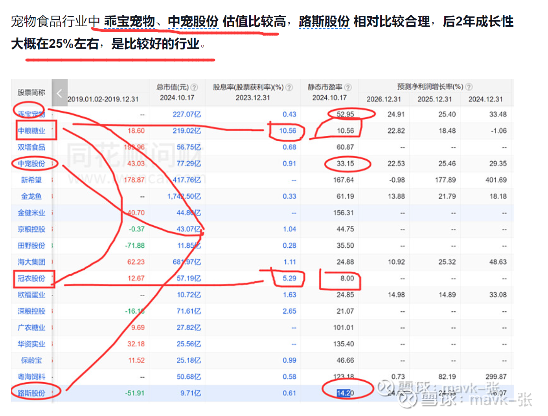Click growth rate value 48.63
Screen dimensions: 548x416
[x=498, y=262]
